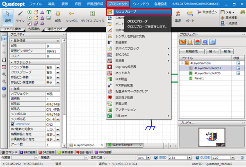Select Panel1 in project tree
246x167 pixels.
(x=199, y=78)
